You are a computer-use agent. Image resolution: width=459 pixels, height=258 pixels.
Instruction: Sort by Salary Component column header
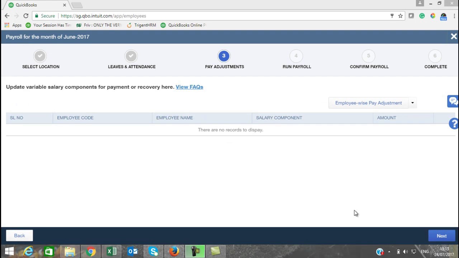pos(312,118)
